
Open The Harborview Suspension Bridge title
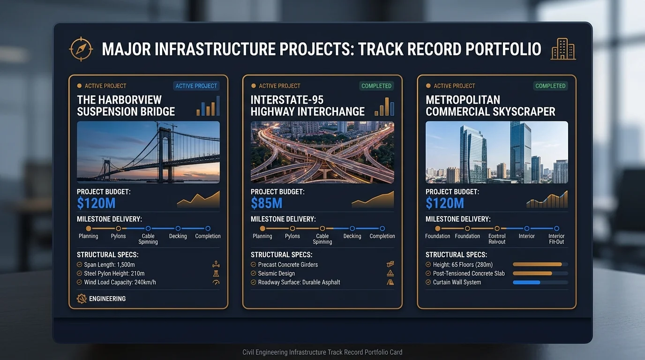(126, 105)
